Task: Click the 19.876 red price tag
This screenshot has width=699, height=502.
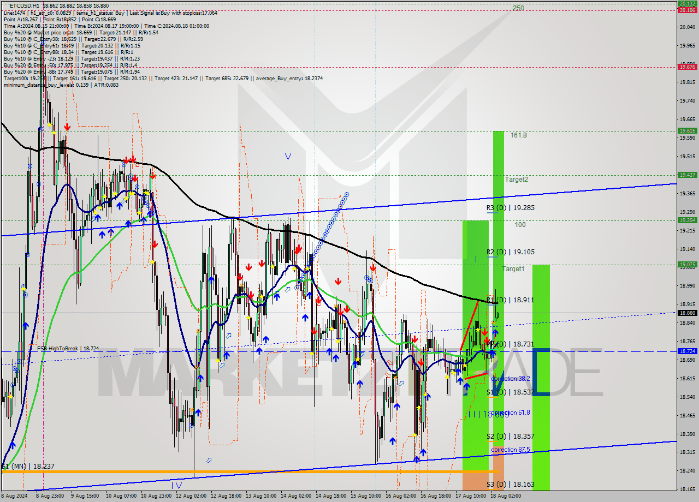Action: click(686, 67)
